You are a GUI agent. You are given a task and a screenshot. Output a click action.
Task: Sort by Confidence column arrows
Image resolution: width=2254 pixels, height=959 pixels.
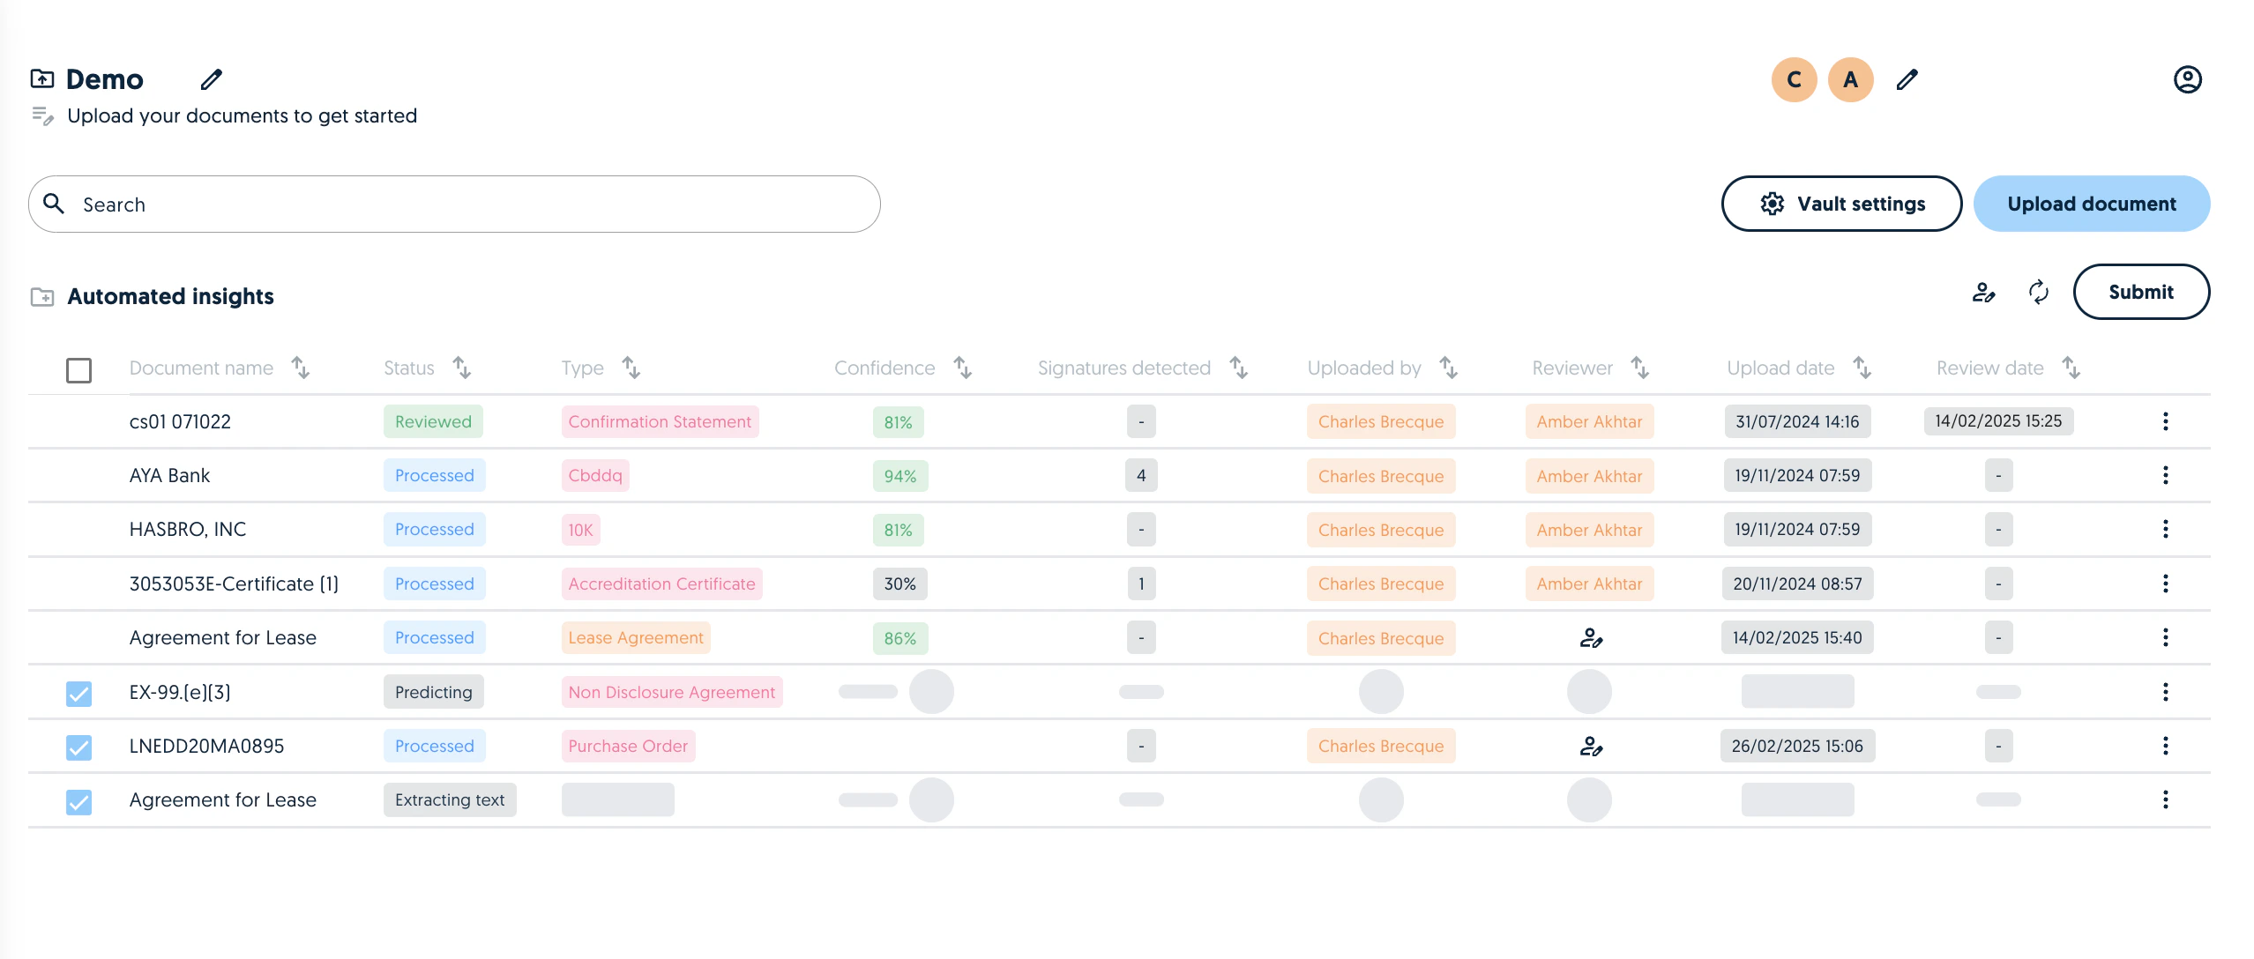tap(963, 368)
